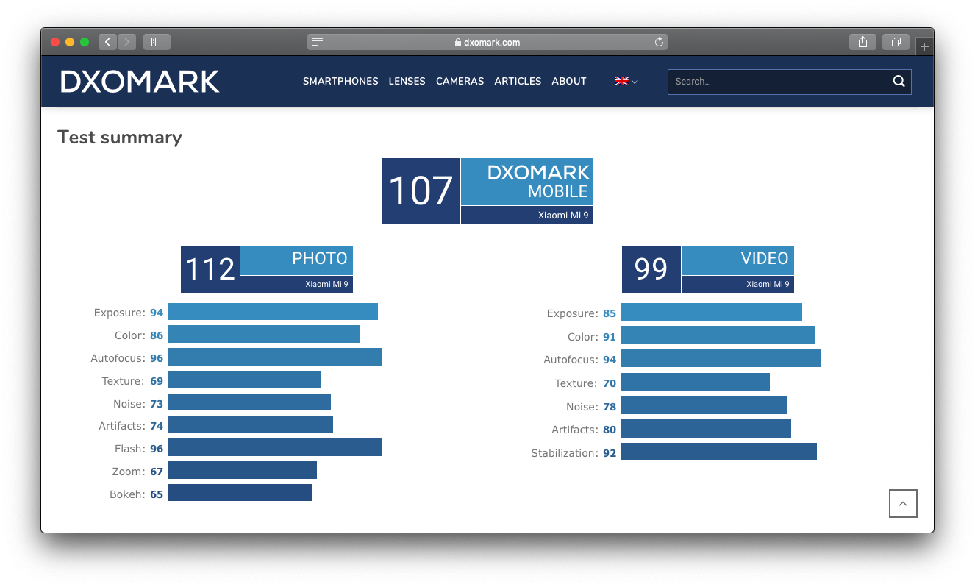The image size is (975, 587).
Task: Show all tabs overview button
Action: [896, 42]
